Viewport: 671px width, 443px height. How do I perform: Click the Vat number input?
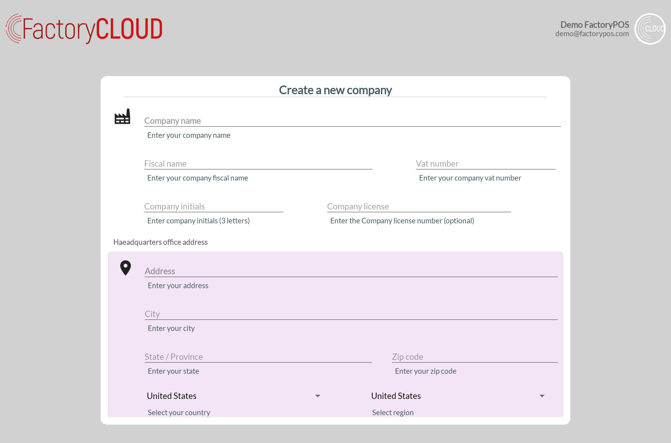pos(485,164)
